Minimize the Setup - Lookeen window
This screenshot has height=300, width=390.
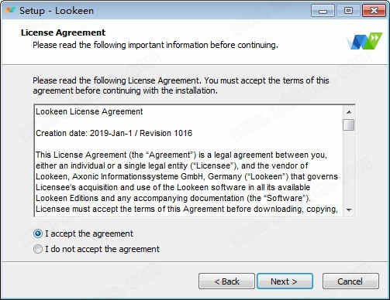[x=323, y=11]
